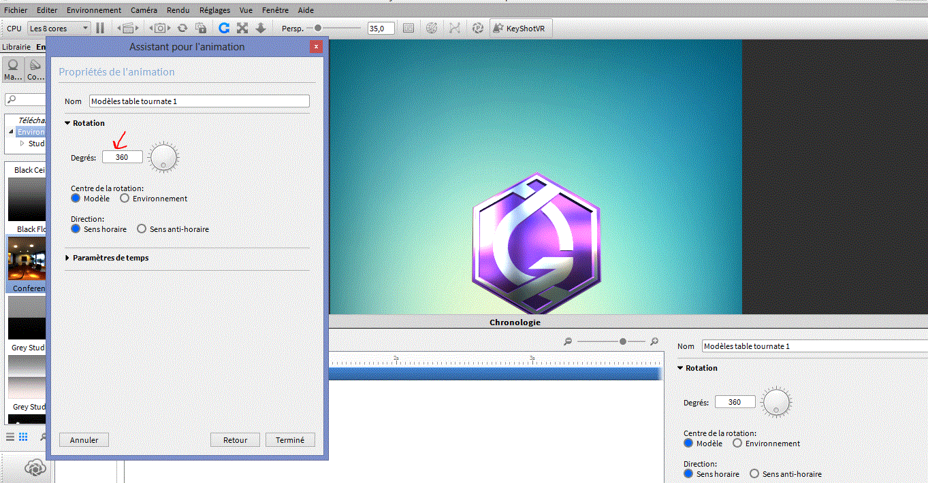Viewport: 928px width, 483px height.
Task: Click the Nom field in the wizard
Action: [199, 101]
